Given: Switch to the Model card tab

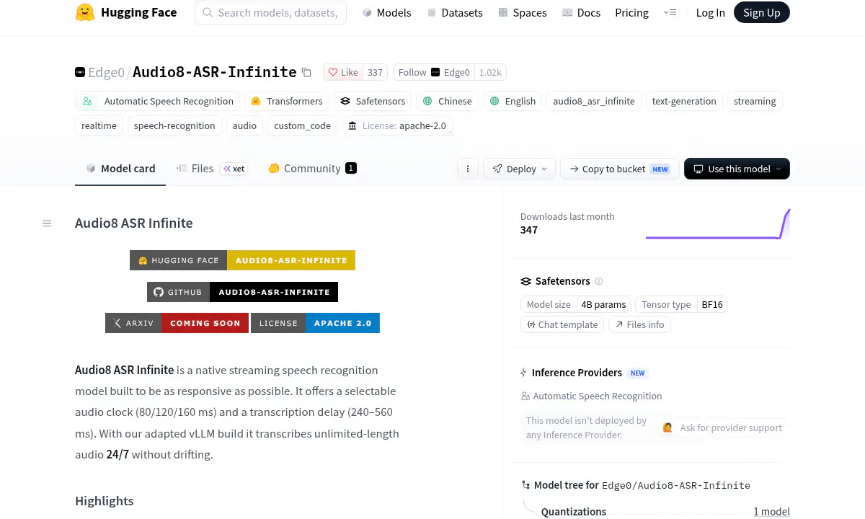Looking at the screenshot, I should [x=120, y=169].
